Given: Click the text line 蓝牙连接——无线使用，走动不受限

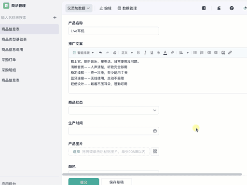Looking at the screenshot, I should click(x=97, y=79).
